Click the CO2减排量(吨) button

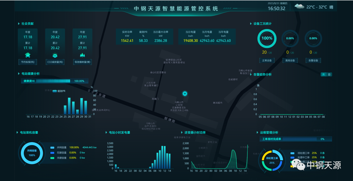coord(55,62)
